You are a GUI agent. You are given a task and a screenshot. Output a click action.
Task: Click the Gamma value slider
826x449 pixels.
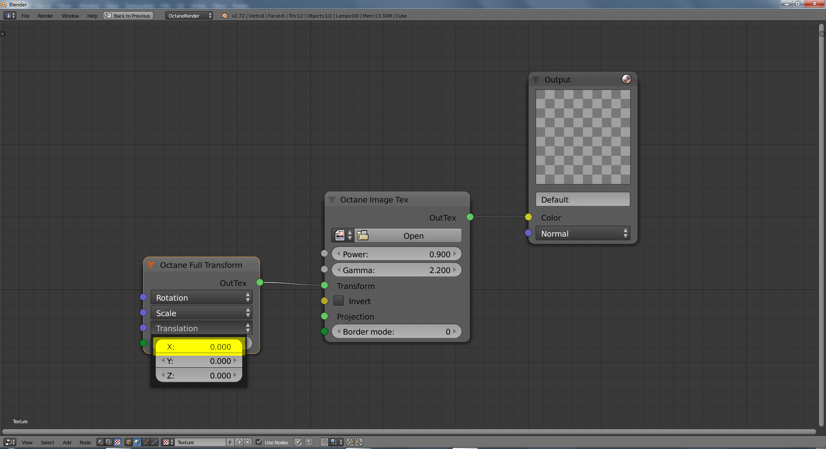[397, 270]
